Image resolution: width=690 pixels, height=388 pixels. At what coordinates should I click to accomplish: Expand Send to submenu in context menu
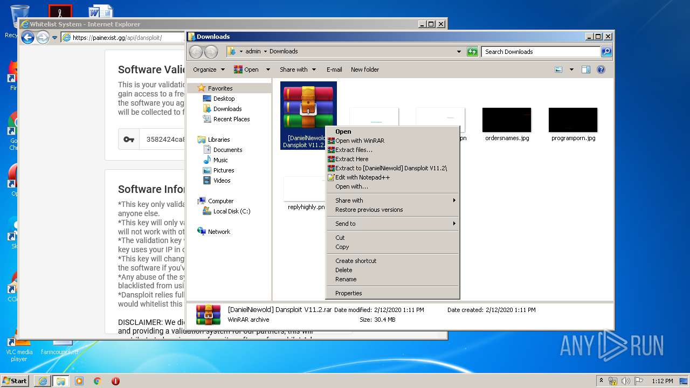click(x=392, y=224)
